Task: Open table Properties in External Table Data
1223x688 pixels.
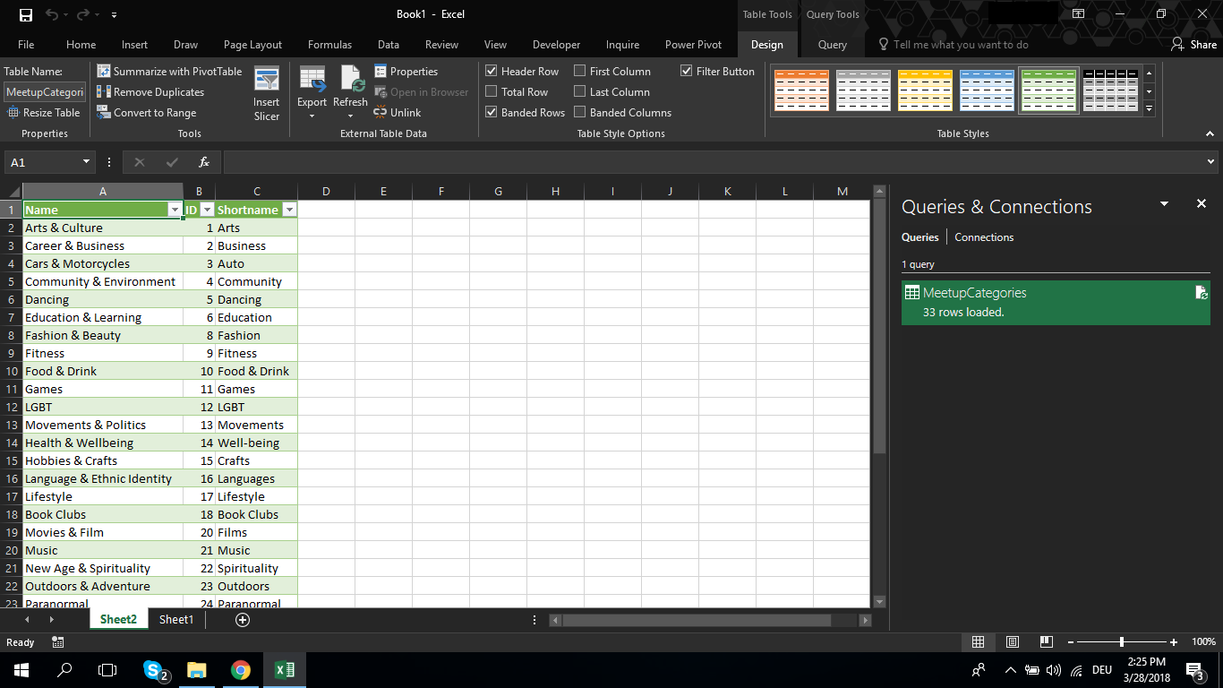Action: click(x=412, y=71)
